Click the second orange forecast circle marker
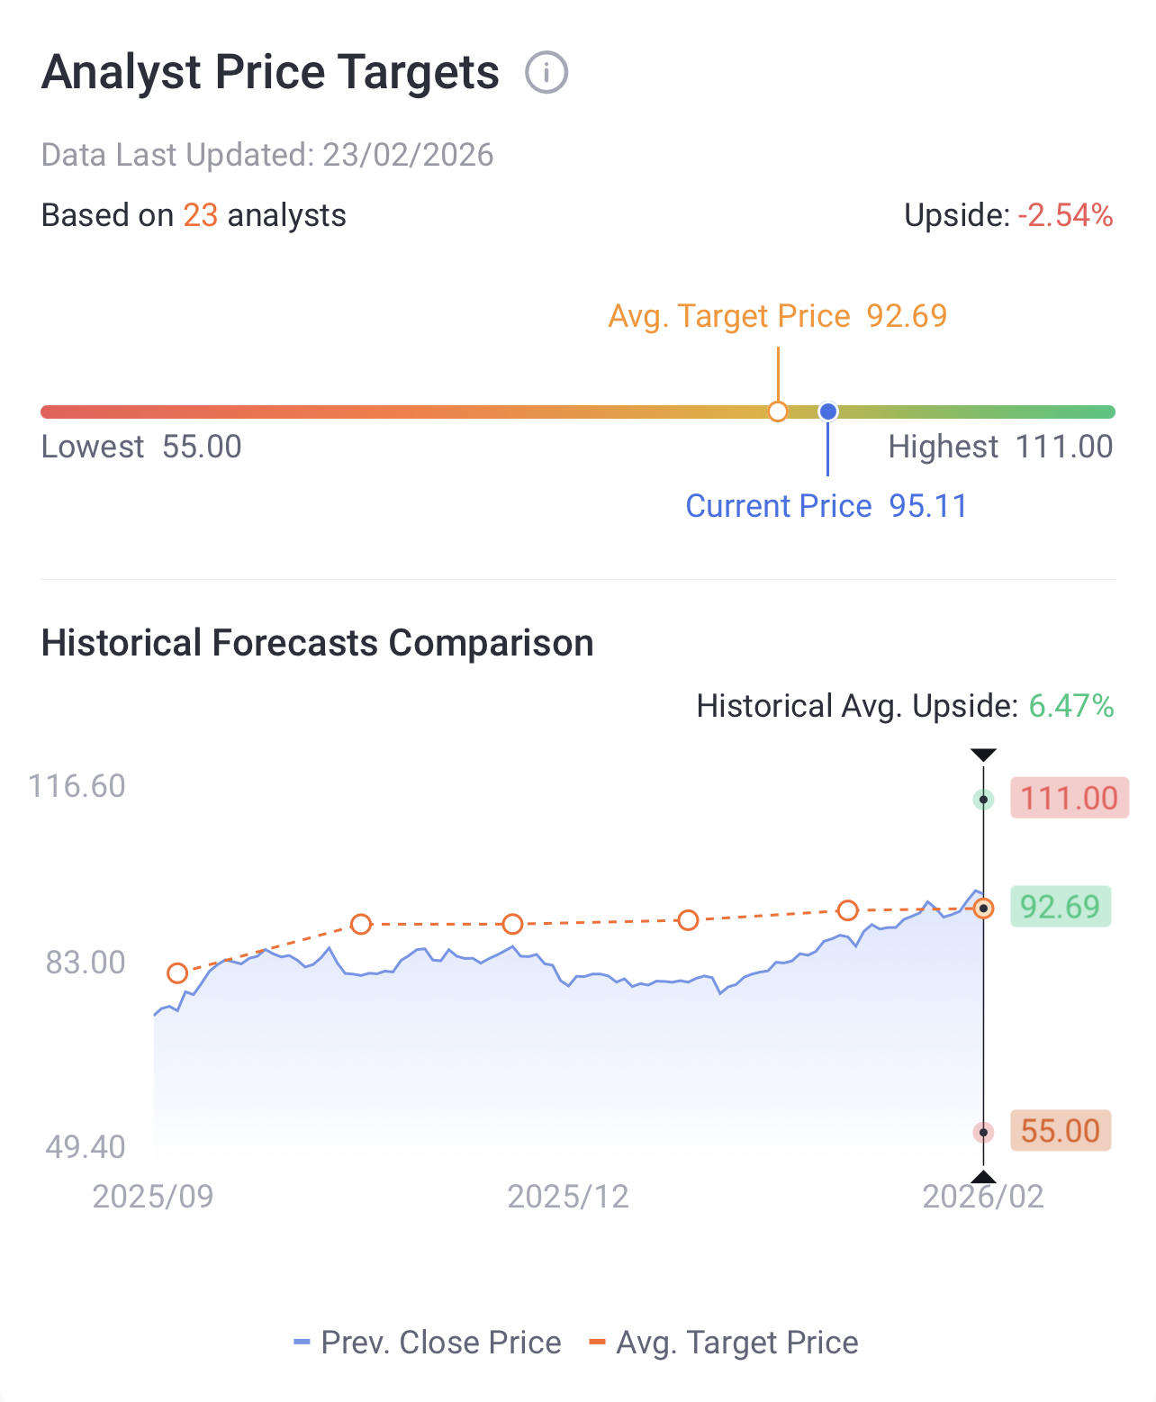Image resolution: width=1156 pixels, height=1402 pixels. click(361, 925)
